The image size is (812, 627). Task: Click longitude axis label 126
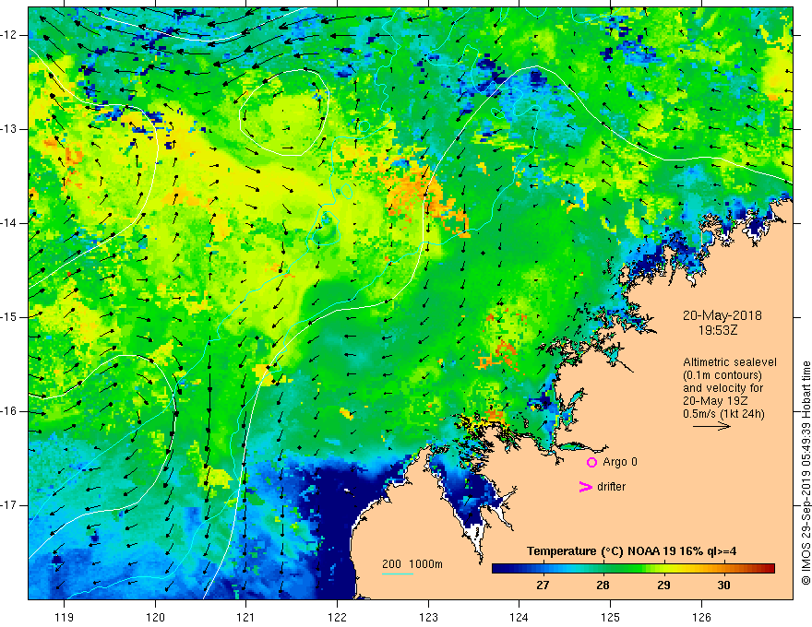[701, 617]
